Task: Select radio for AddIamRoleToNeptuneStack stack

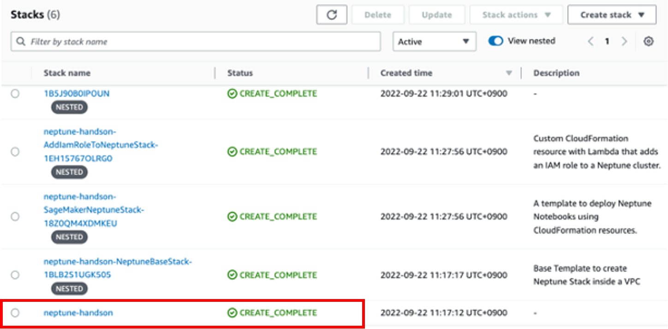Action: coord(15,152)
